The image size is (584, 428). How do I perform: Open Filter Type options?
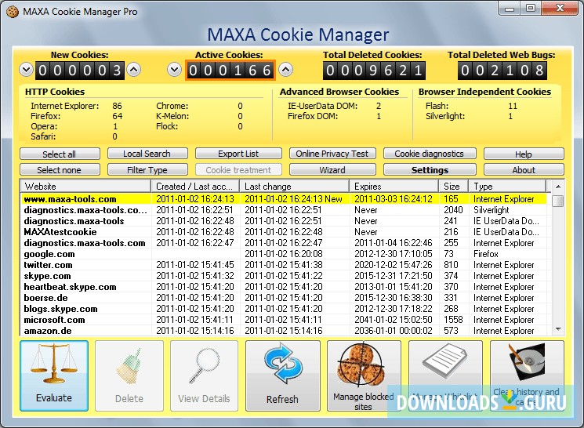[147, 170]
